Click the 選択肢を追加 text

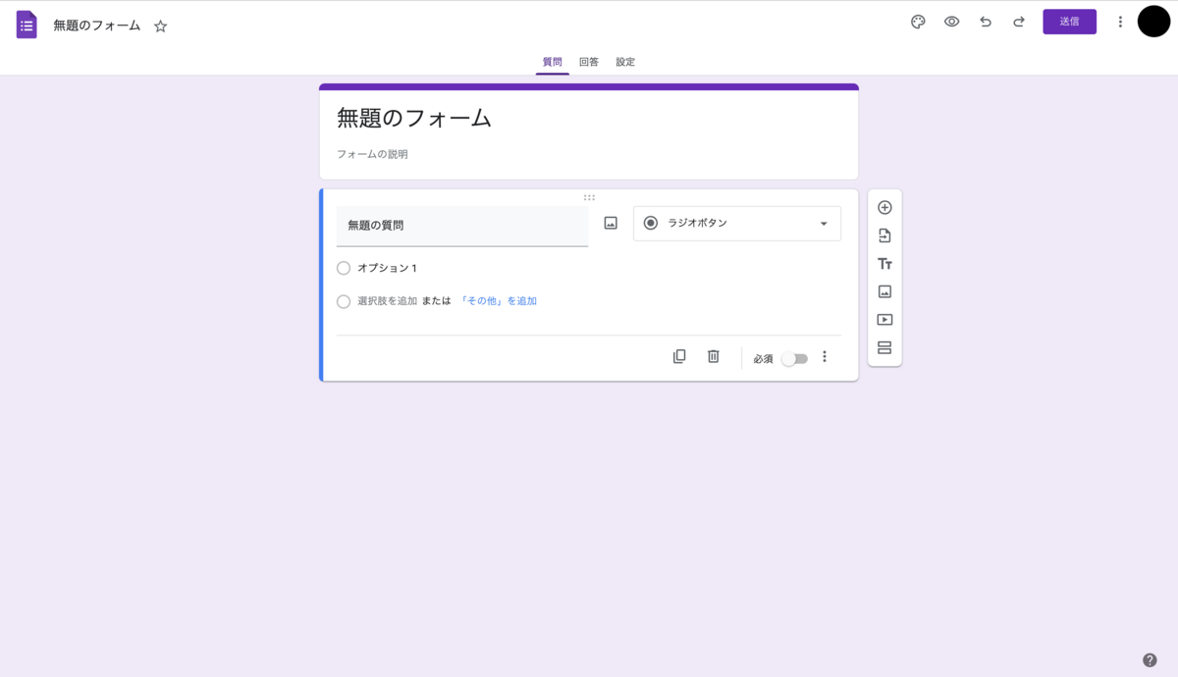(x=388, y=301)
